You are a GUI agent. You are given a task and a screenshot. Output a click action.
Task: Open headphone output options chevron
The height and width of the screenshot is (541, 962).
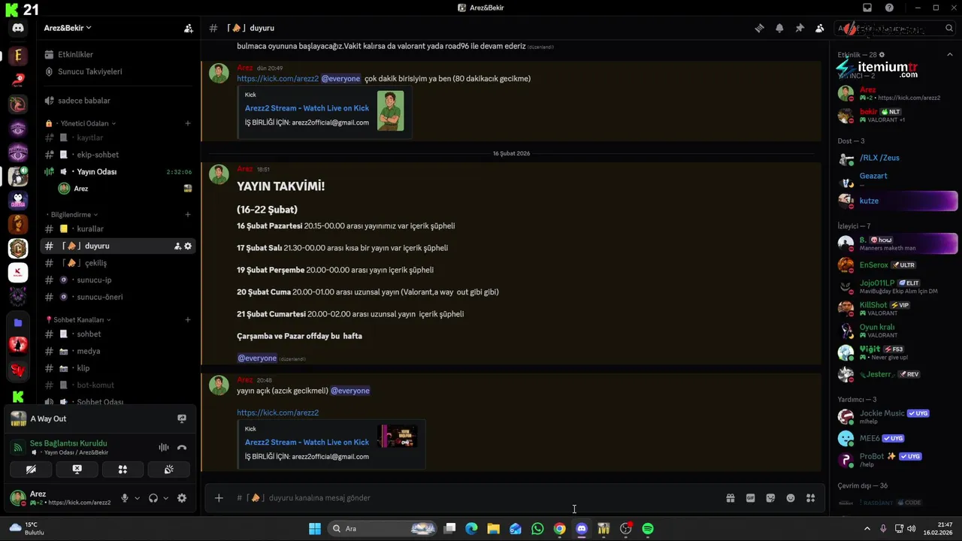(x=165, y=497)
